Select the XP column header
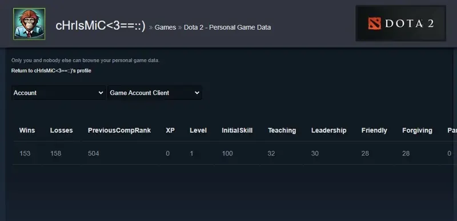The image size is (457, 221). [x=170, y=130]
